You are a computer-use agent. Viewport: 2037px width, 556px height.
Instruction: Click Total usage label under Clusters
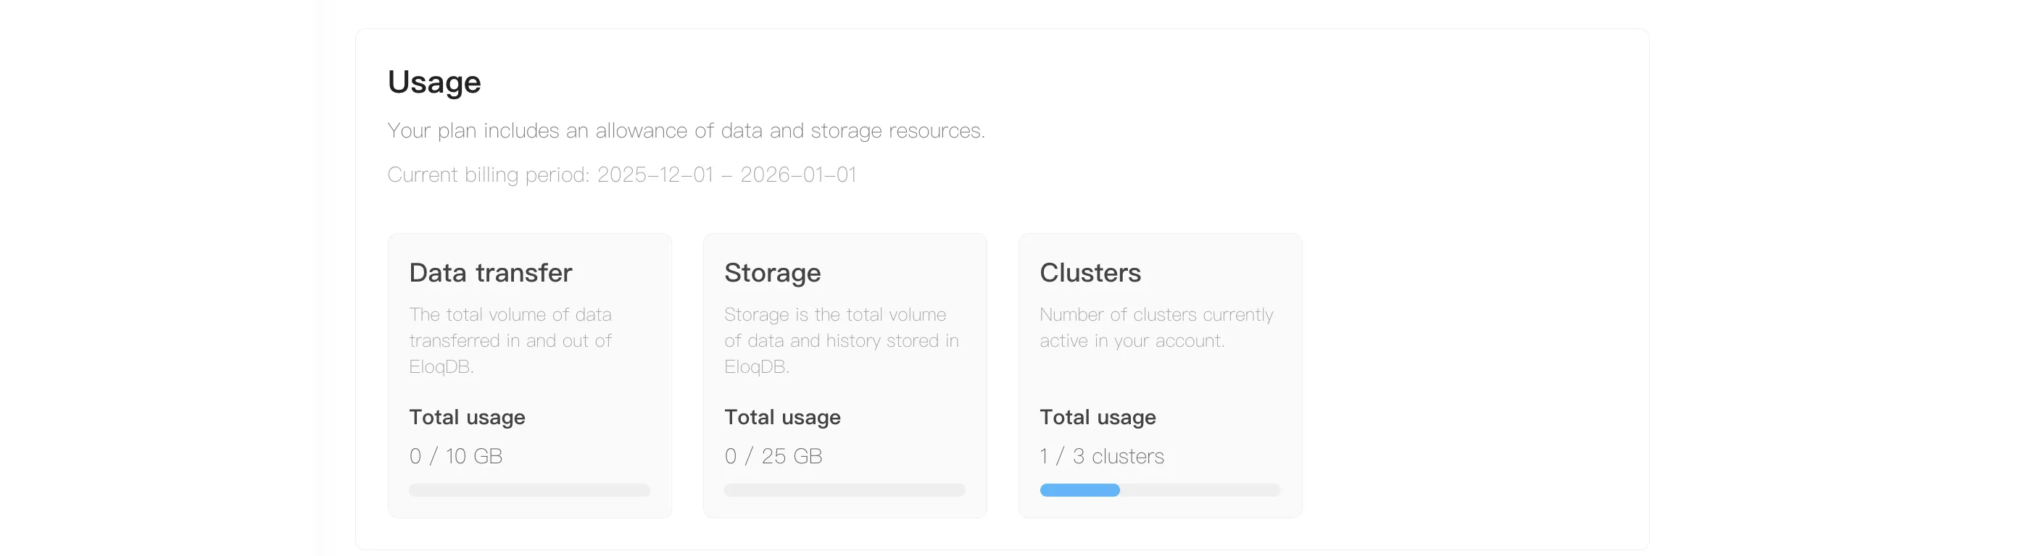tap(1097, 417)
